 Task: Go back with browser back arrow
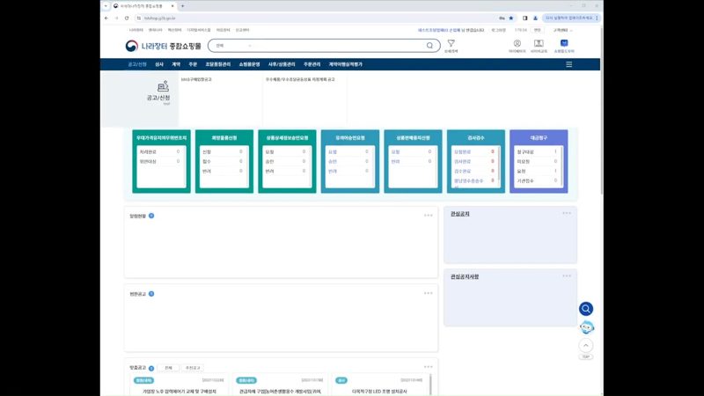[106, 18]
